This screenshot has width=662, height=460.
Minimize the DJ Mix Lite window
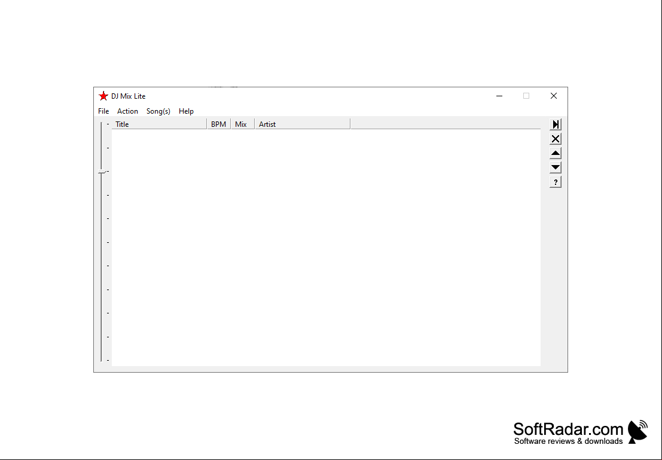pyautogui.click(x=499, y=96)
